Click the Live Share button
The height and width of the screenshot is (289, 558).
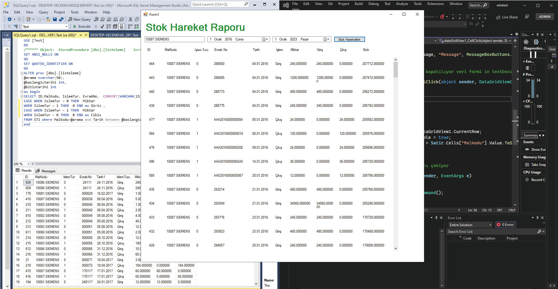click(x=507, y=17)
